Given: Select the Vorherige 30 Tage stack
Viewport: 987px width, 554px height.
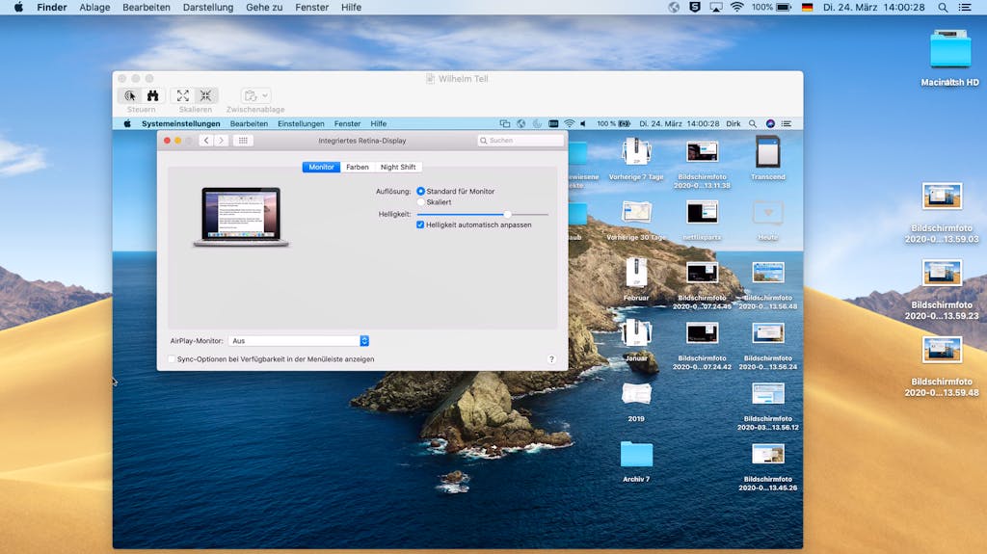Looking at the screenshot, I should [x=636, y=213].
